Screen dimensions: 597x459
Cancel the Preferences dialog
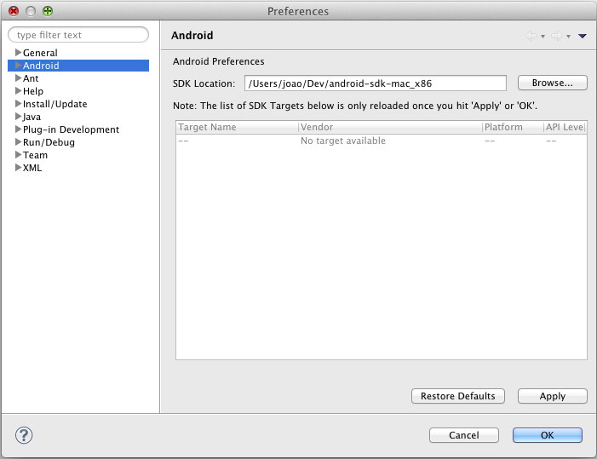464,435
